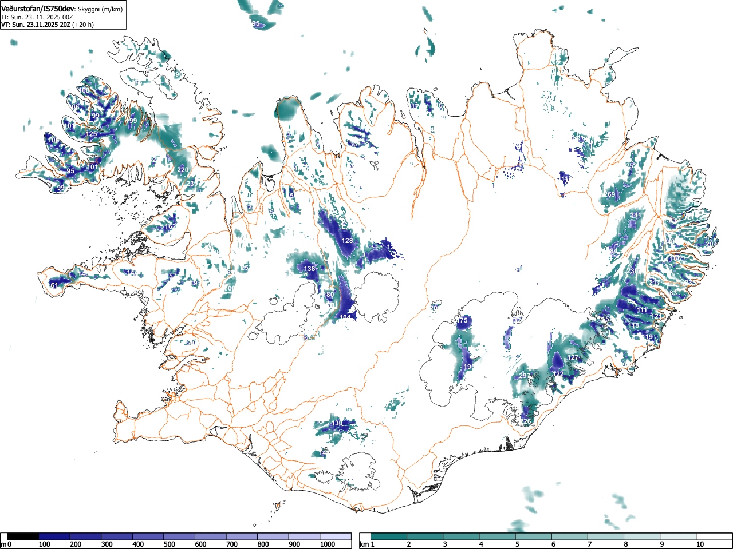The image size is (733, 549).
Task: Click the 9–10 km lightest legend swatch
Action: 678,536
